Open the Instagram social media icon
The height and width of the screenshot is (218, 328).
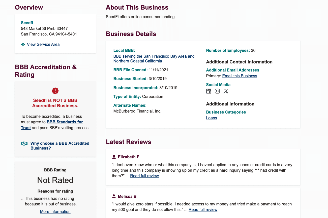click(217, 91)
